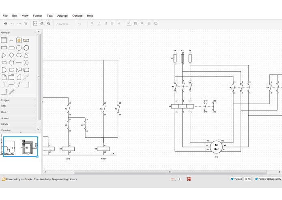Open the fill color bucket option

[x=142, y=23]
